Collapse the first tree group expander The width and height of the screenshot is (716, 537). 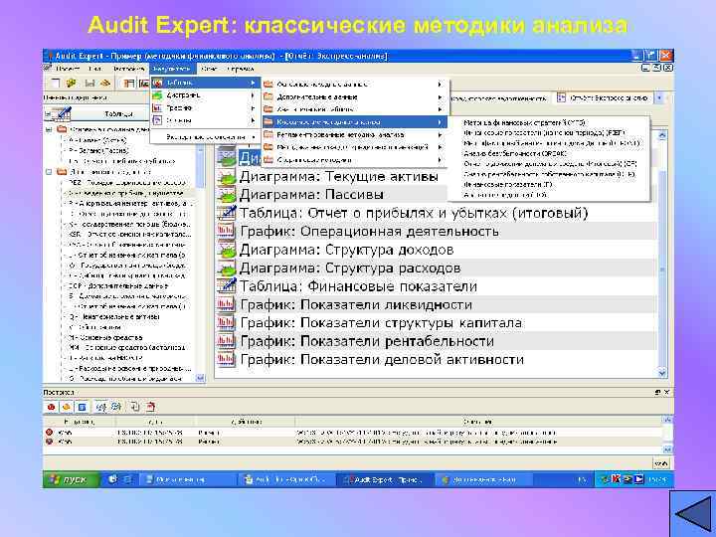(x=49, y=129)
